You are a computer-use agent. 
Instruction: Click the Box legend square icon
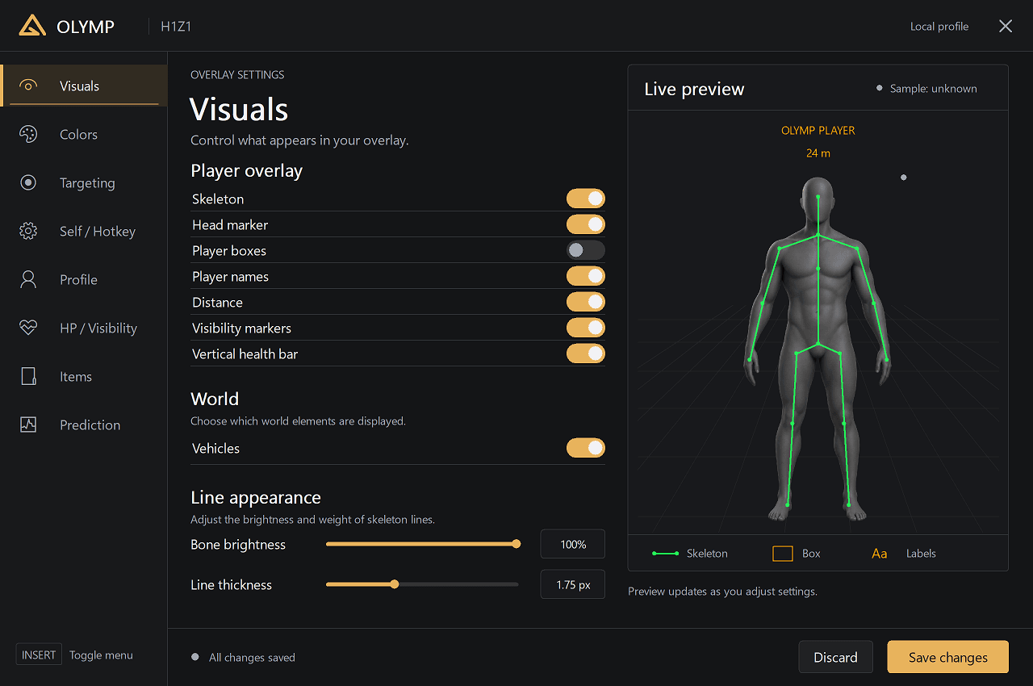783,554
